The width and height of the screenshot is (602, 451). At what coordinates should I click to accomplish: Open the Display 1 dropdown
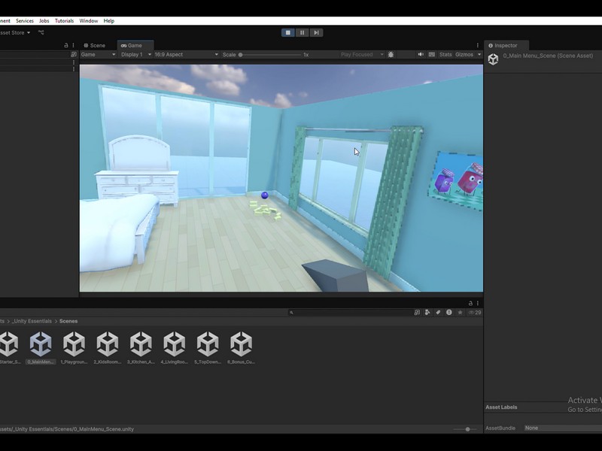(x=135, y=55)
